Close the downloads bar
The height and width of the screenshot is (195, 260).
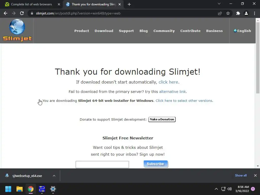pos(255,175)
